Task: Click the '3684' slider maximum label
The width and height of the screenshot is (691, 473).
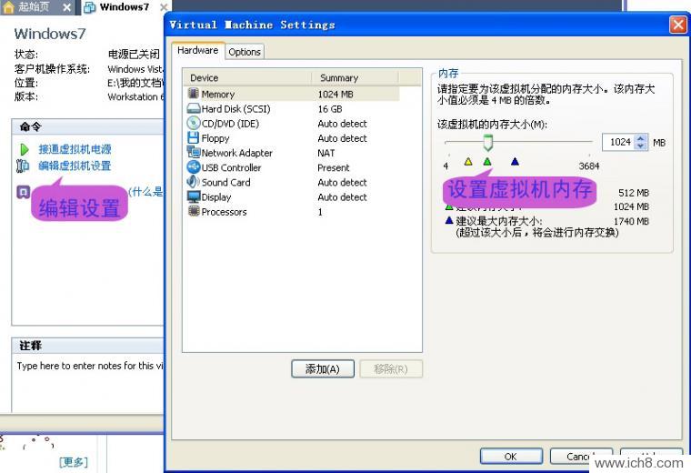Action: (x=589, y=166)
